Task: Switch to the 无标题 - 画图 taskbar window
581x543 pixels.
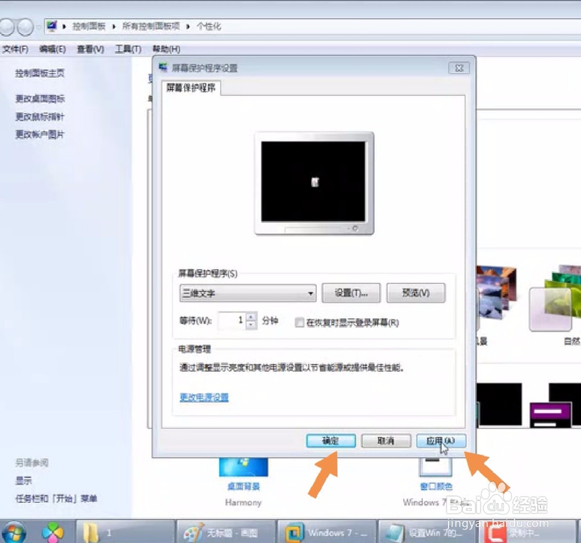Action: pos(226,533)
